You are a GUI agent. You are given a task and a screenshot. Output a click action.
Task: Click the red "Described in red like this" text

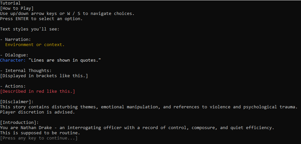(x=37, y=91)
